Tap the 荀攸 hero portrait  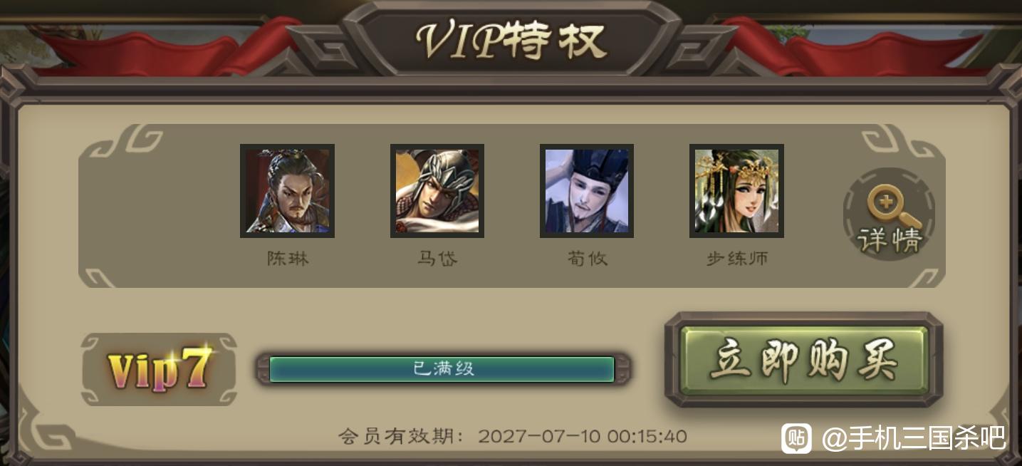(587, 191)
